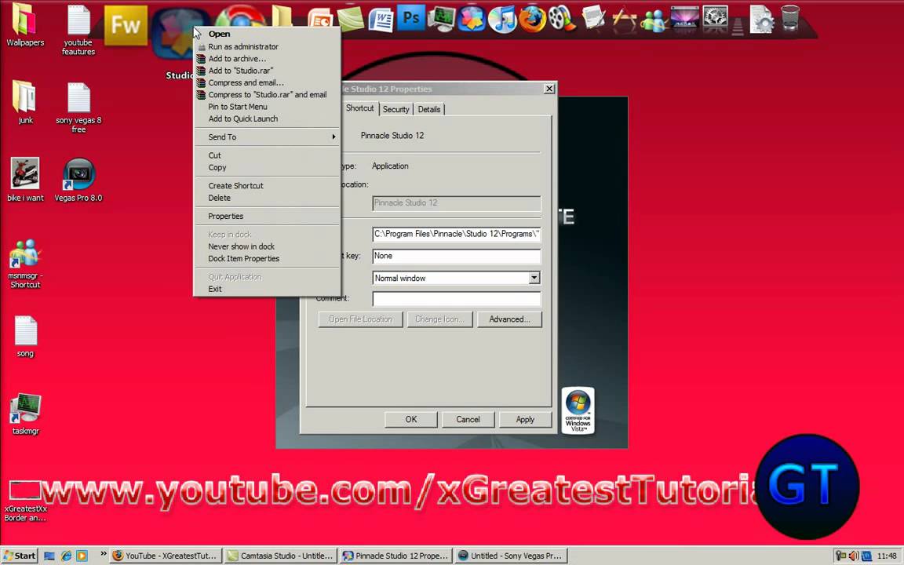
Task: Click the Internet Explorer quick launch icon
Action: coord(66,556)
